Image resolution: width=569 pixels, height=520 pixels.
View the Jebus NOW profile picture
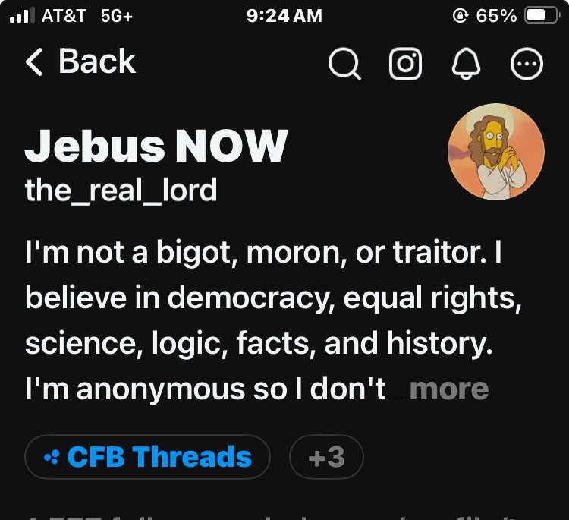pos(495,151)
